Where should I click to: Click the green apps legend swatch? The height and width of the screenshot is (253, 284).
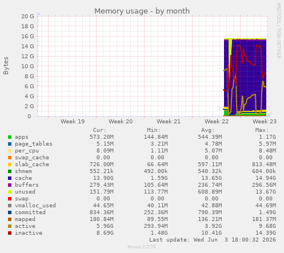click(x=10, y=137)
